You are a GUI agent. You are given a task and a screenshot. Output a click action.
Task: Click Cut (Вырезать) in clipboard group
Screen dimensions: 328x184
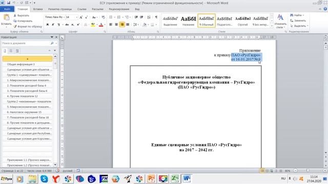tap(21, 15)
